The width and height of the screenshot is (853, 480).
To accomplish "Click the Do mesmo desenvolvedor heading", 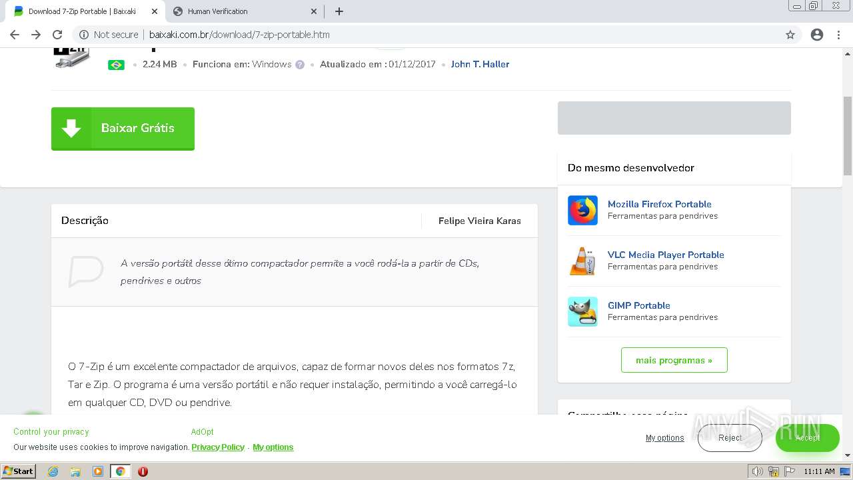I will click(x=630, y=168).
